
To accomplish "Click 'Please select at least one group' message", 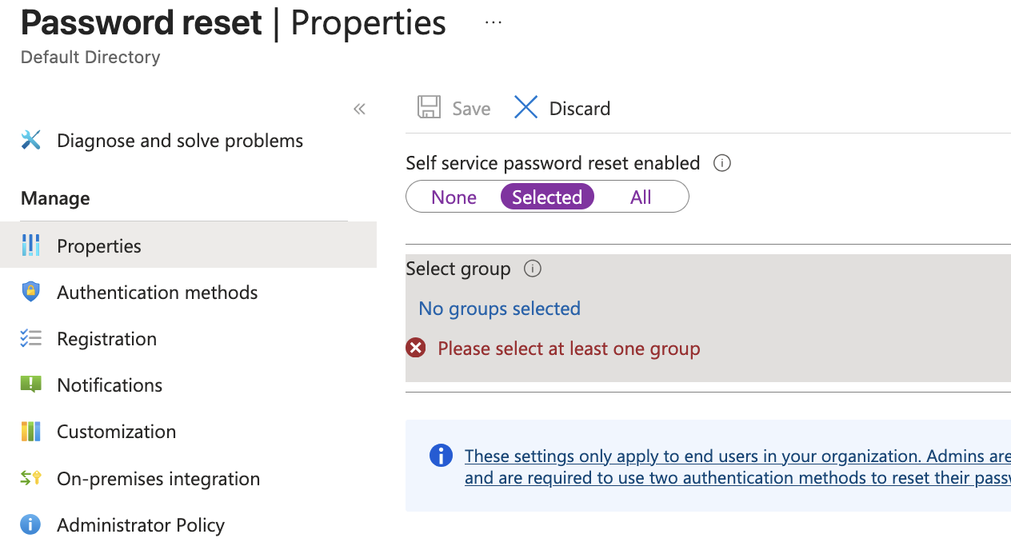I will (x=569, y=349).
